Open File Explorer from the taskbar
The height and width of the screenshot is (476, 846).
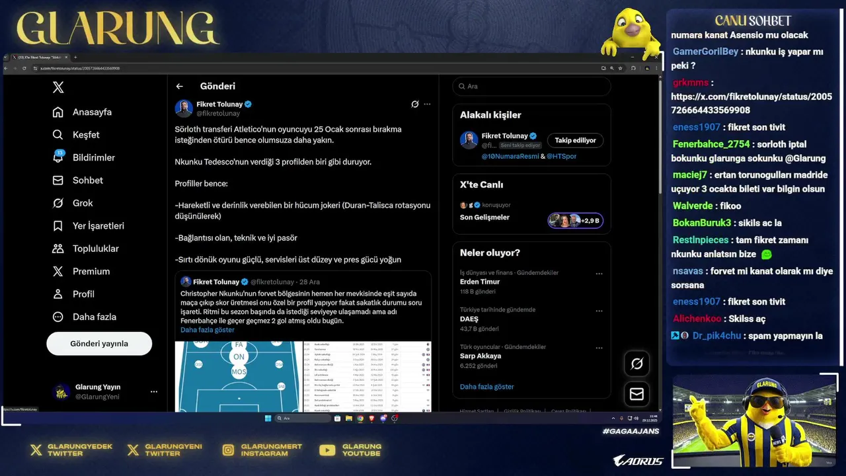tap(349, 418)
